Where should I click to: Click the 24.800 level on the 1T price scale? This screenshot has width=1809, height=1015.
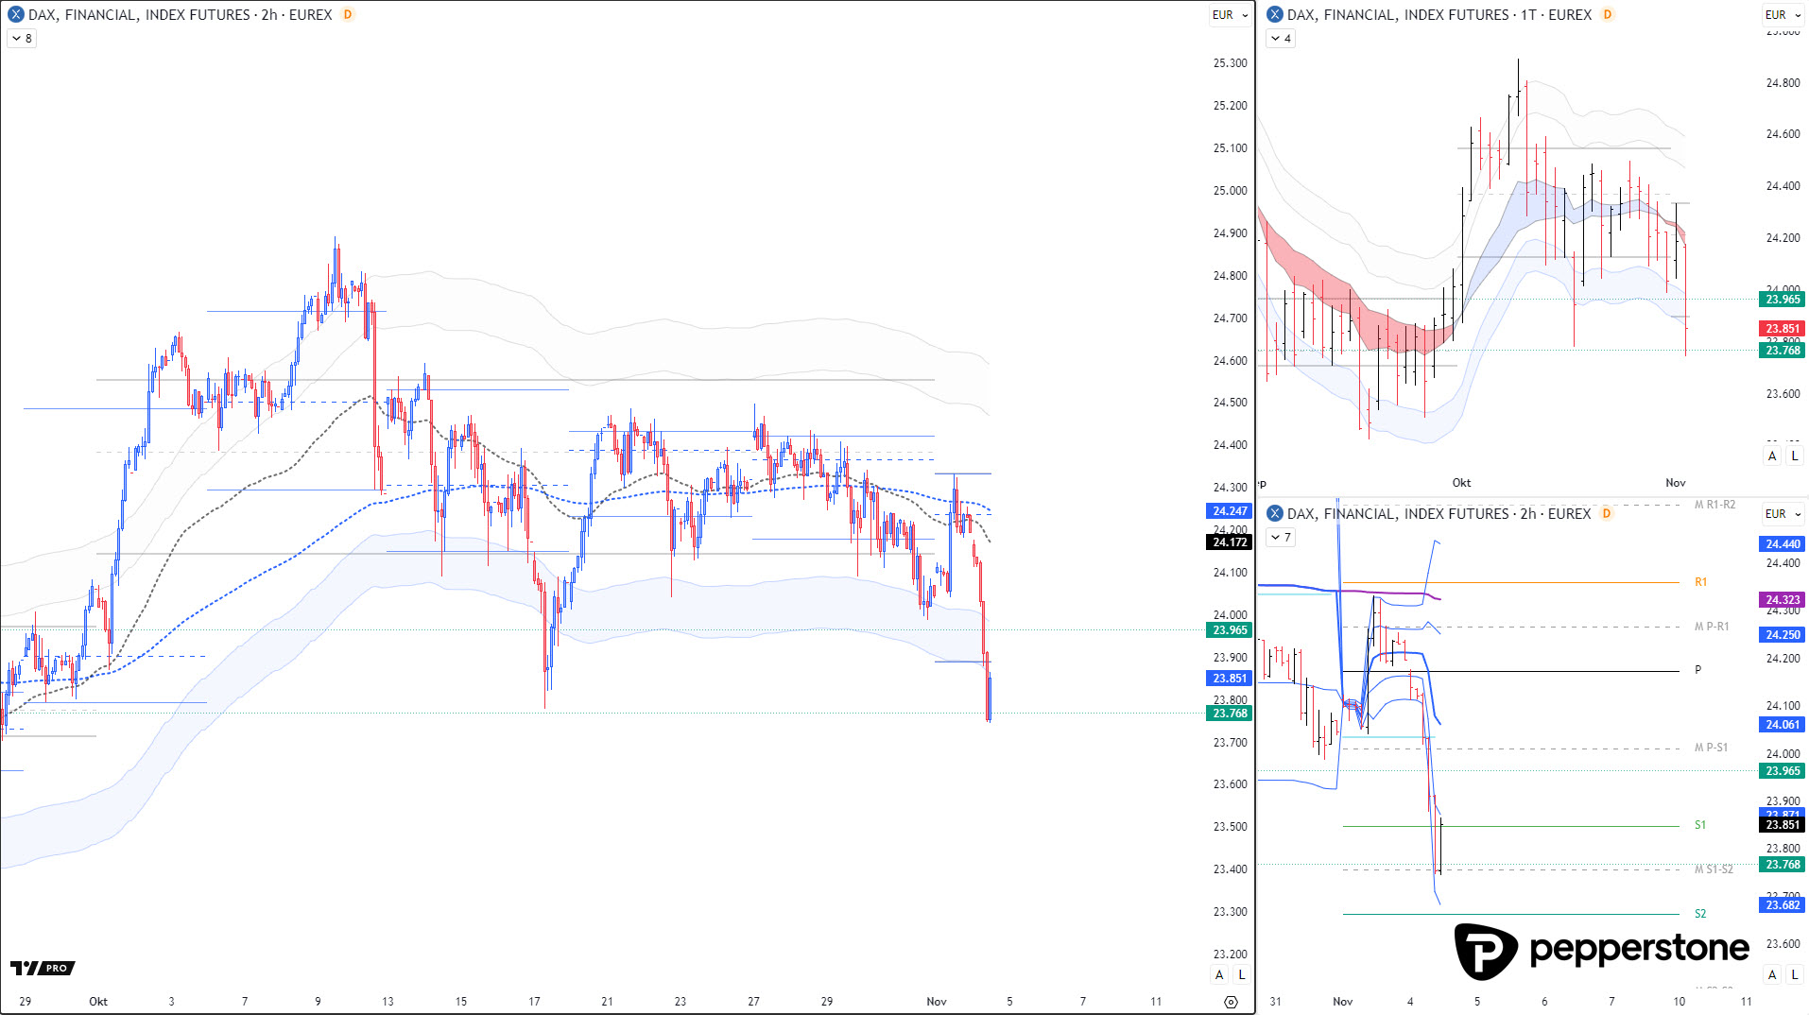pyautogui.click(x=1783, y=83)
